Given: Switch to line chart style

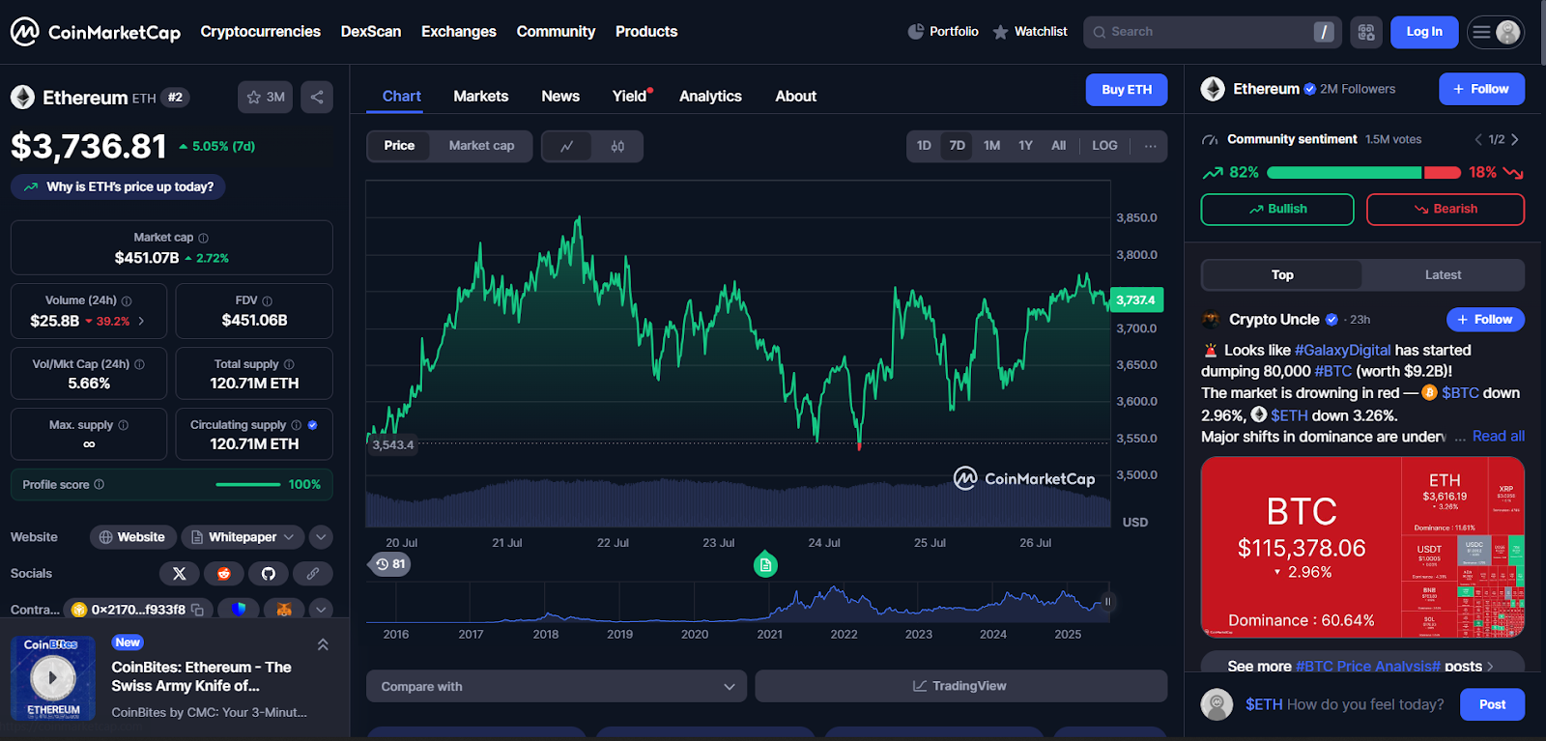Looking at the screenshot, I should 567,146.
